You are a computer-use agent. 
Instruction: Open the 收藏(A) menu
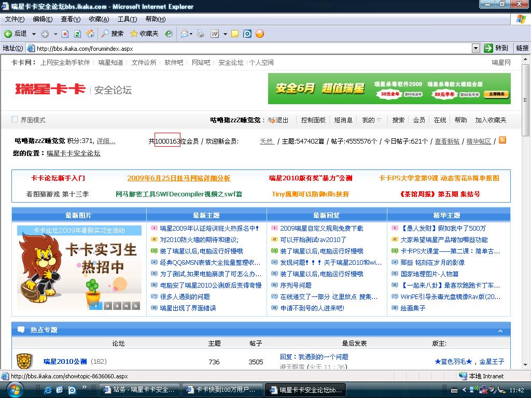click(99, 19)
